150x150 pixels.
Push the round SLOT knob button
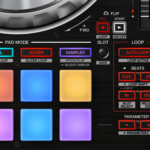pos(103,52)
